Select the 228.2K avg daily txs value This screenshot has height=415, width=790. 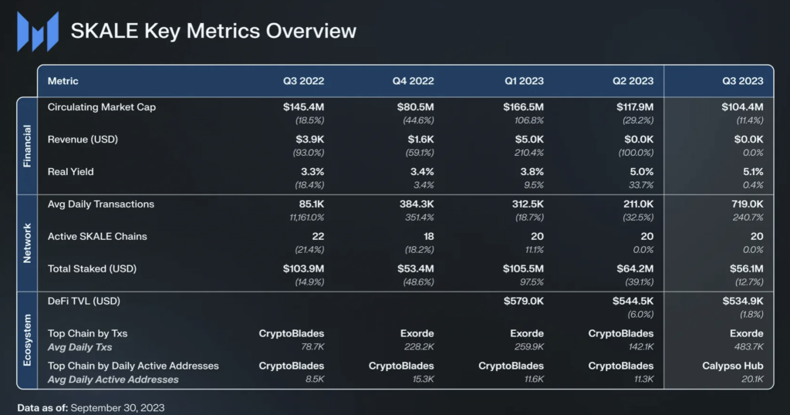[x=419, y=347]
